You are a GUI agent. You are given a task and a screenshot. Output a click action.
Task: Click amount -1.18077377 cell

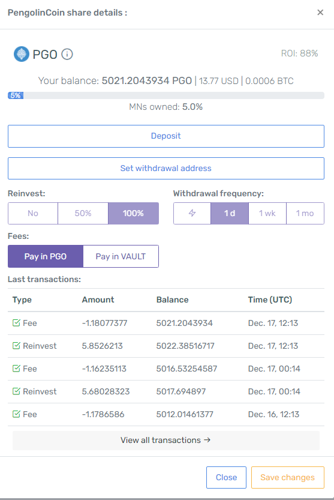(x=104, y=323)
